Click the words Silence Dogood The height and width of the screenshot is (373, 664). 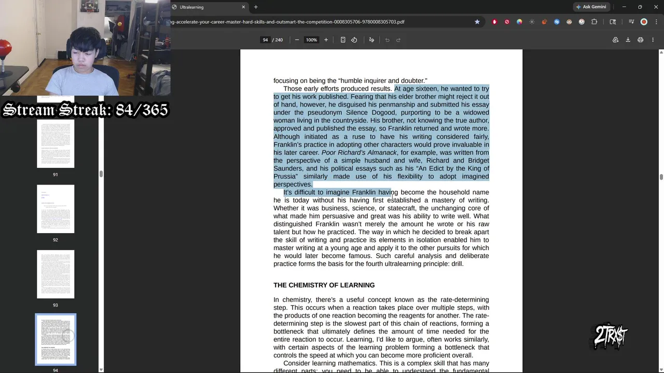pos(369,112)
